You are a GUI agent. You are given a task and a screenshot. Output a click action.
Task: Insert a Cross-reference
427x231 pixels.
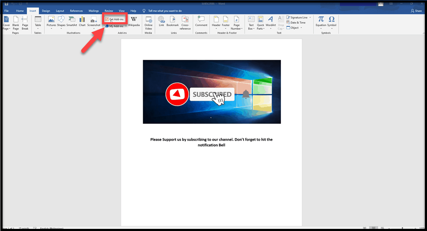(x=185, y=23)
